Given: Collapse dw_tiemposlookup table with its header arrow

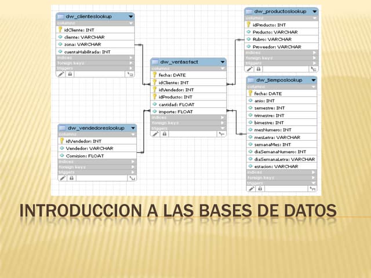Looking at the screenshot, I should [x=313, y=79].
